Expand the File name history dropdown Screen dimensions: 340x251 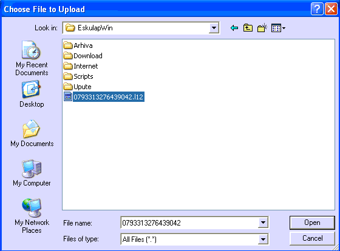coord(263,223)
